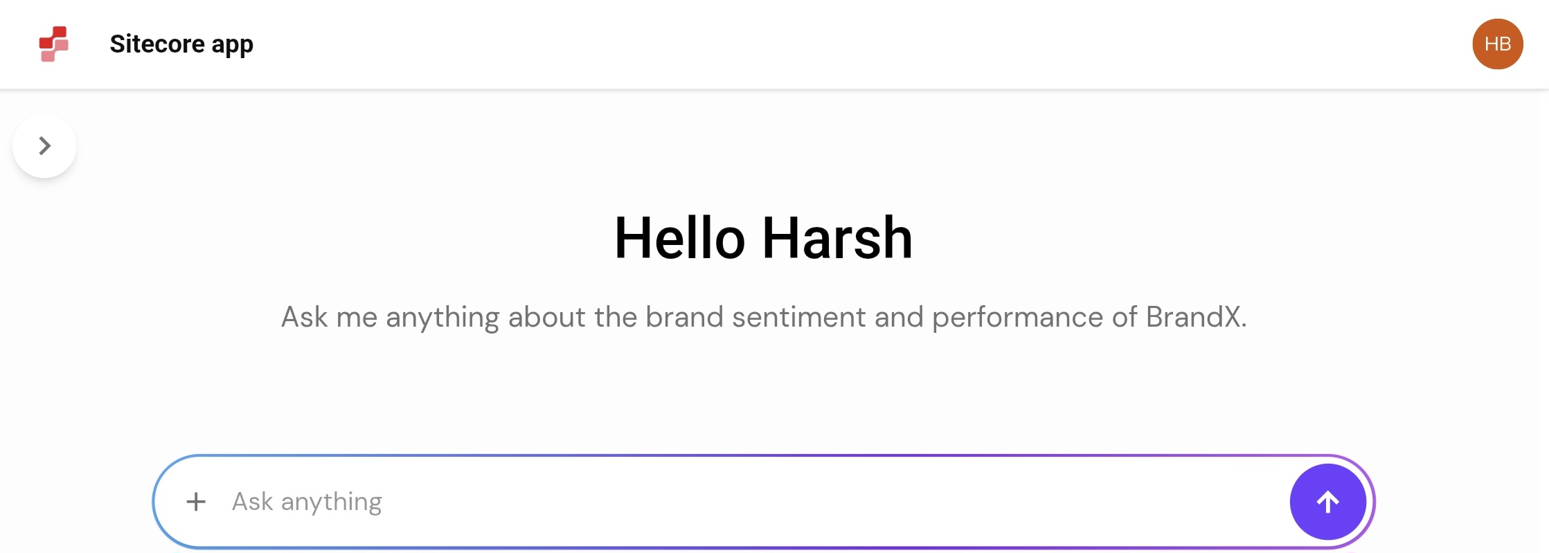The image size is (1549, 553).
Task: Click the Hello Harsh greeting heading
Action: (x=764, y=238)
